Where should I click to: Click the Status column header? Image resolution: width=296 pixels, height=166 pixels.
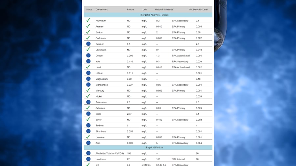coord(89,10)
